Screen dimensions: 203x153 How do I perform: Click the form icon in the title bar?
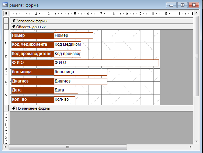(5, 5)
